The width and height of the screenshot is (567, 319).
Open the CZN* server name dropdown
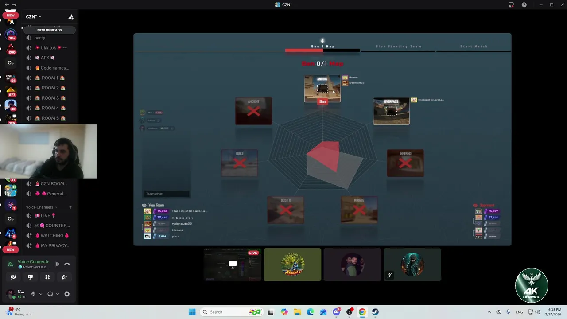33,16
